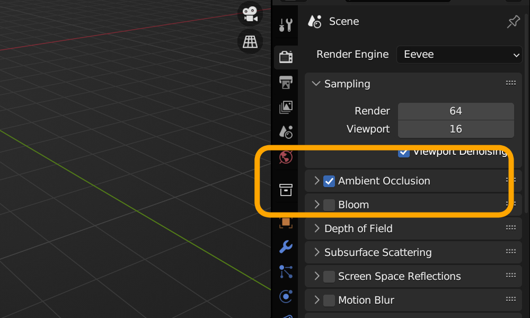Screen dimensions: 530x318
Task: Disable Viewport Denoising checkbox
Action: (403, 152)
